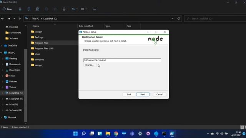Open Software folder in the navigation pane
Screen dimensions: 246x138
(12, 38)
